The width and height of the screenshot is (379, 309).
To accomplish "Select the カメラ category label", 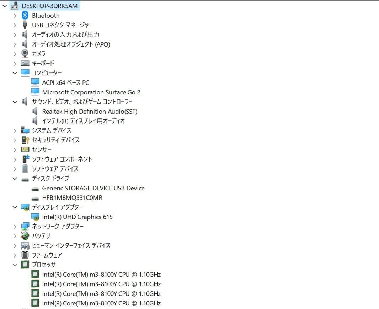I will pyautogui.click(x=39, y=54).
